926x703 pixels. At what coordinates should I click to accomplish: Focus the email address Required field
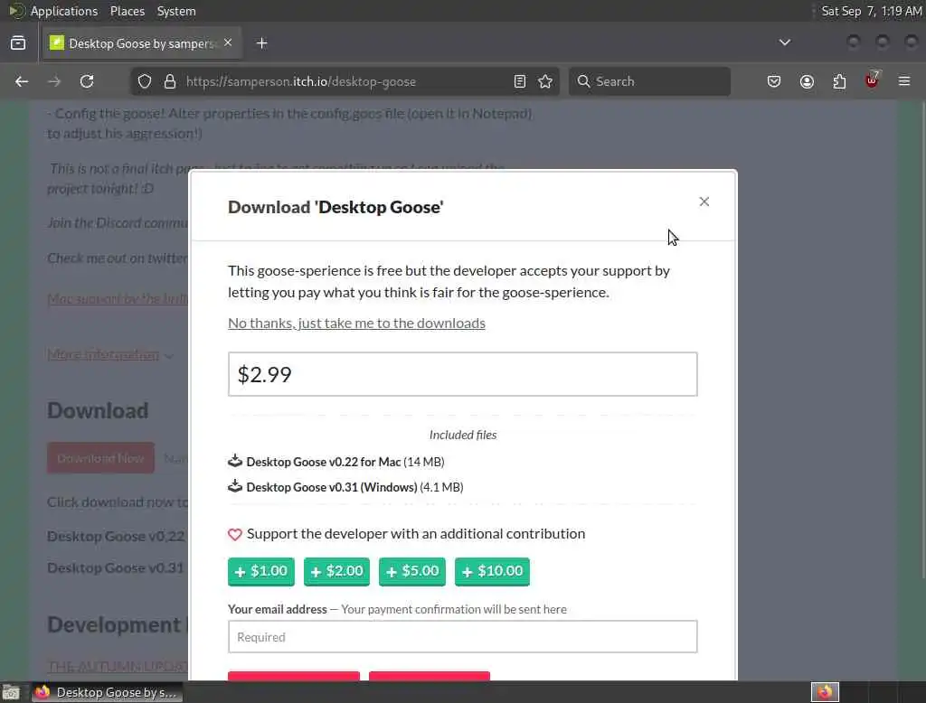462,637
